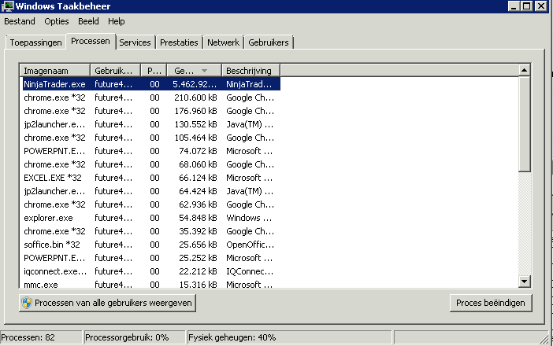Click the OpenOffic... description cell
Screen dimensions: 553x346
point(250,245)
